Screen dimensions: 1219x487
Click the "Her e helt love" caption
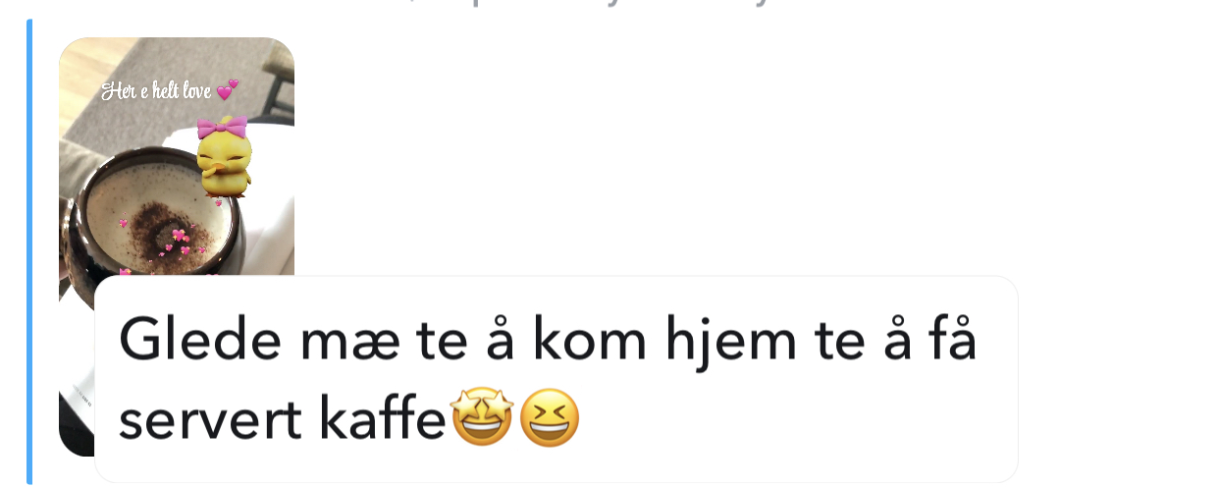coord(157,91)
